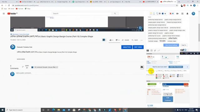Viewport: 200px width, 112px height.
Task: Select the vidIQ trend line chart icon
Action: [159, 50]
